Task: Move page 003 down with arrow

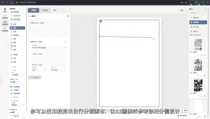Action: click(x=201, y=96)
